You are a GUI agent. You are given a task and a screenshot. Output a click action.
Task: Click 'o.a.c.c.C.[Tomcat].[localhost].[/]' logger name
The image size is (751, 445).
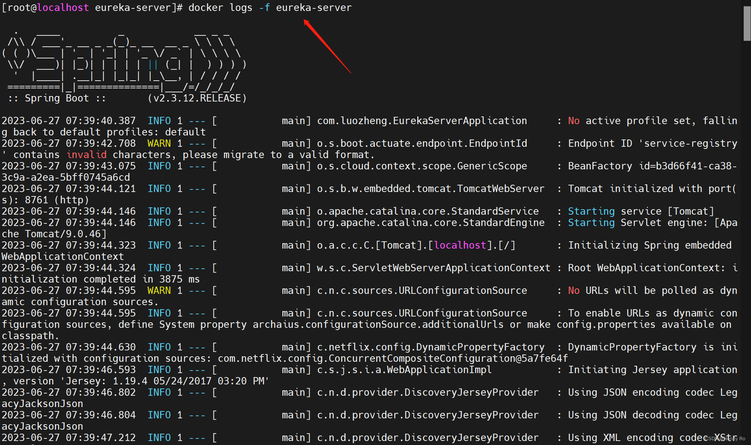click(416, 245)
